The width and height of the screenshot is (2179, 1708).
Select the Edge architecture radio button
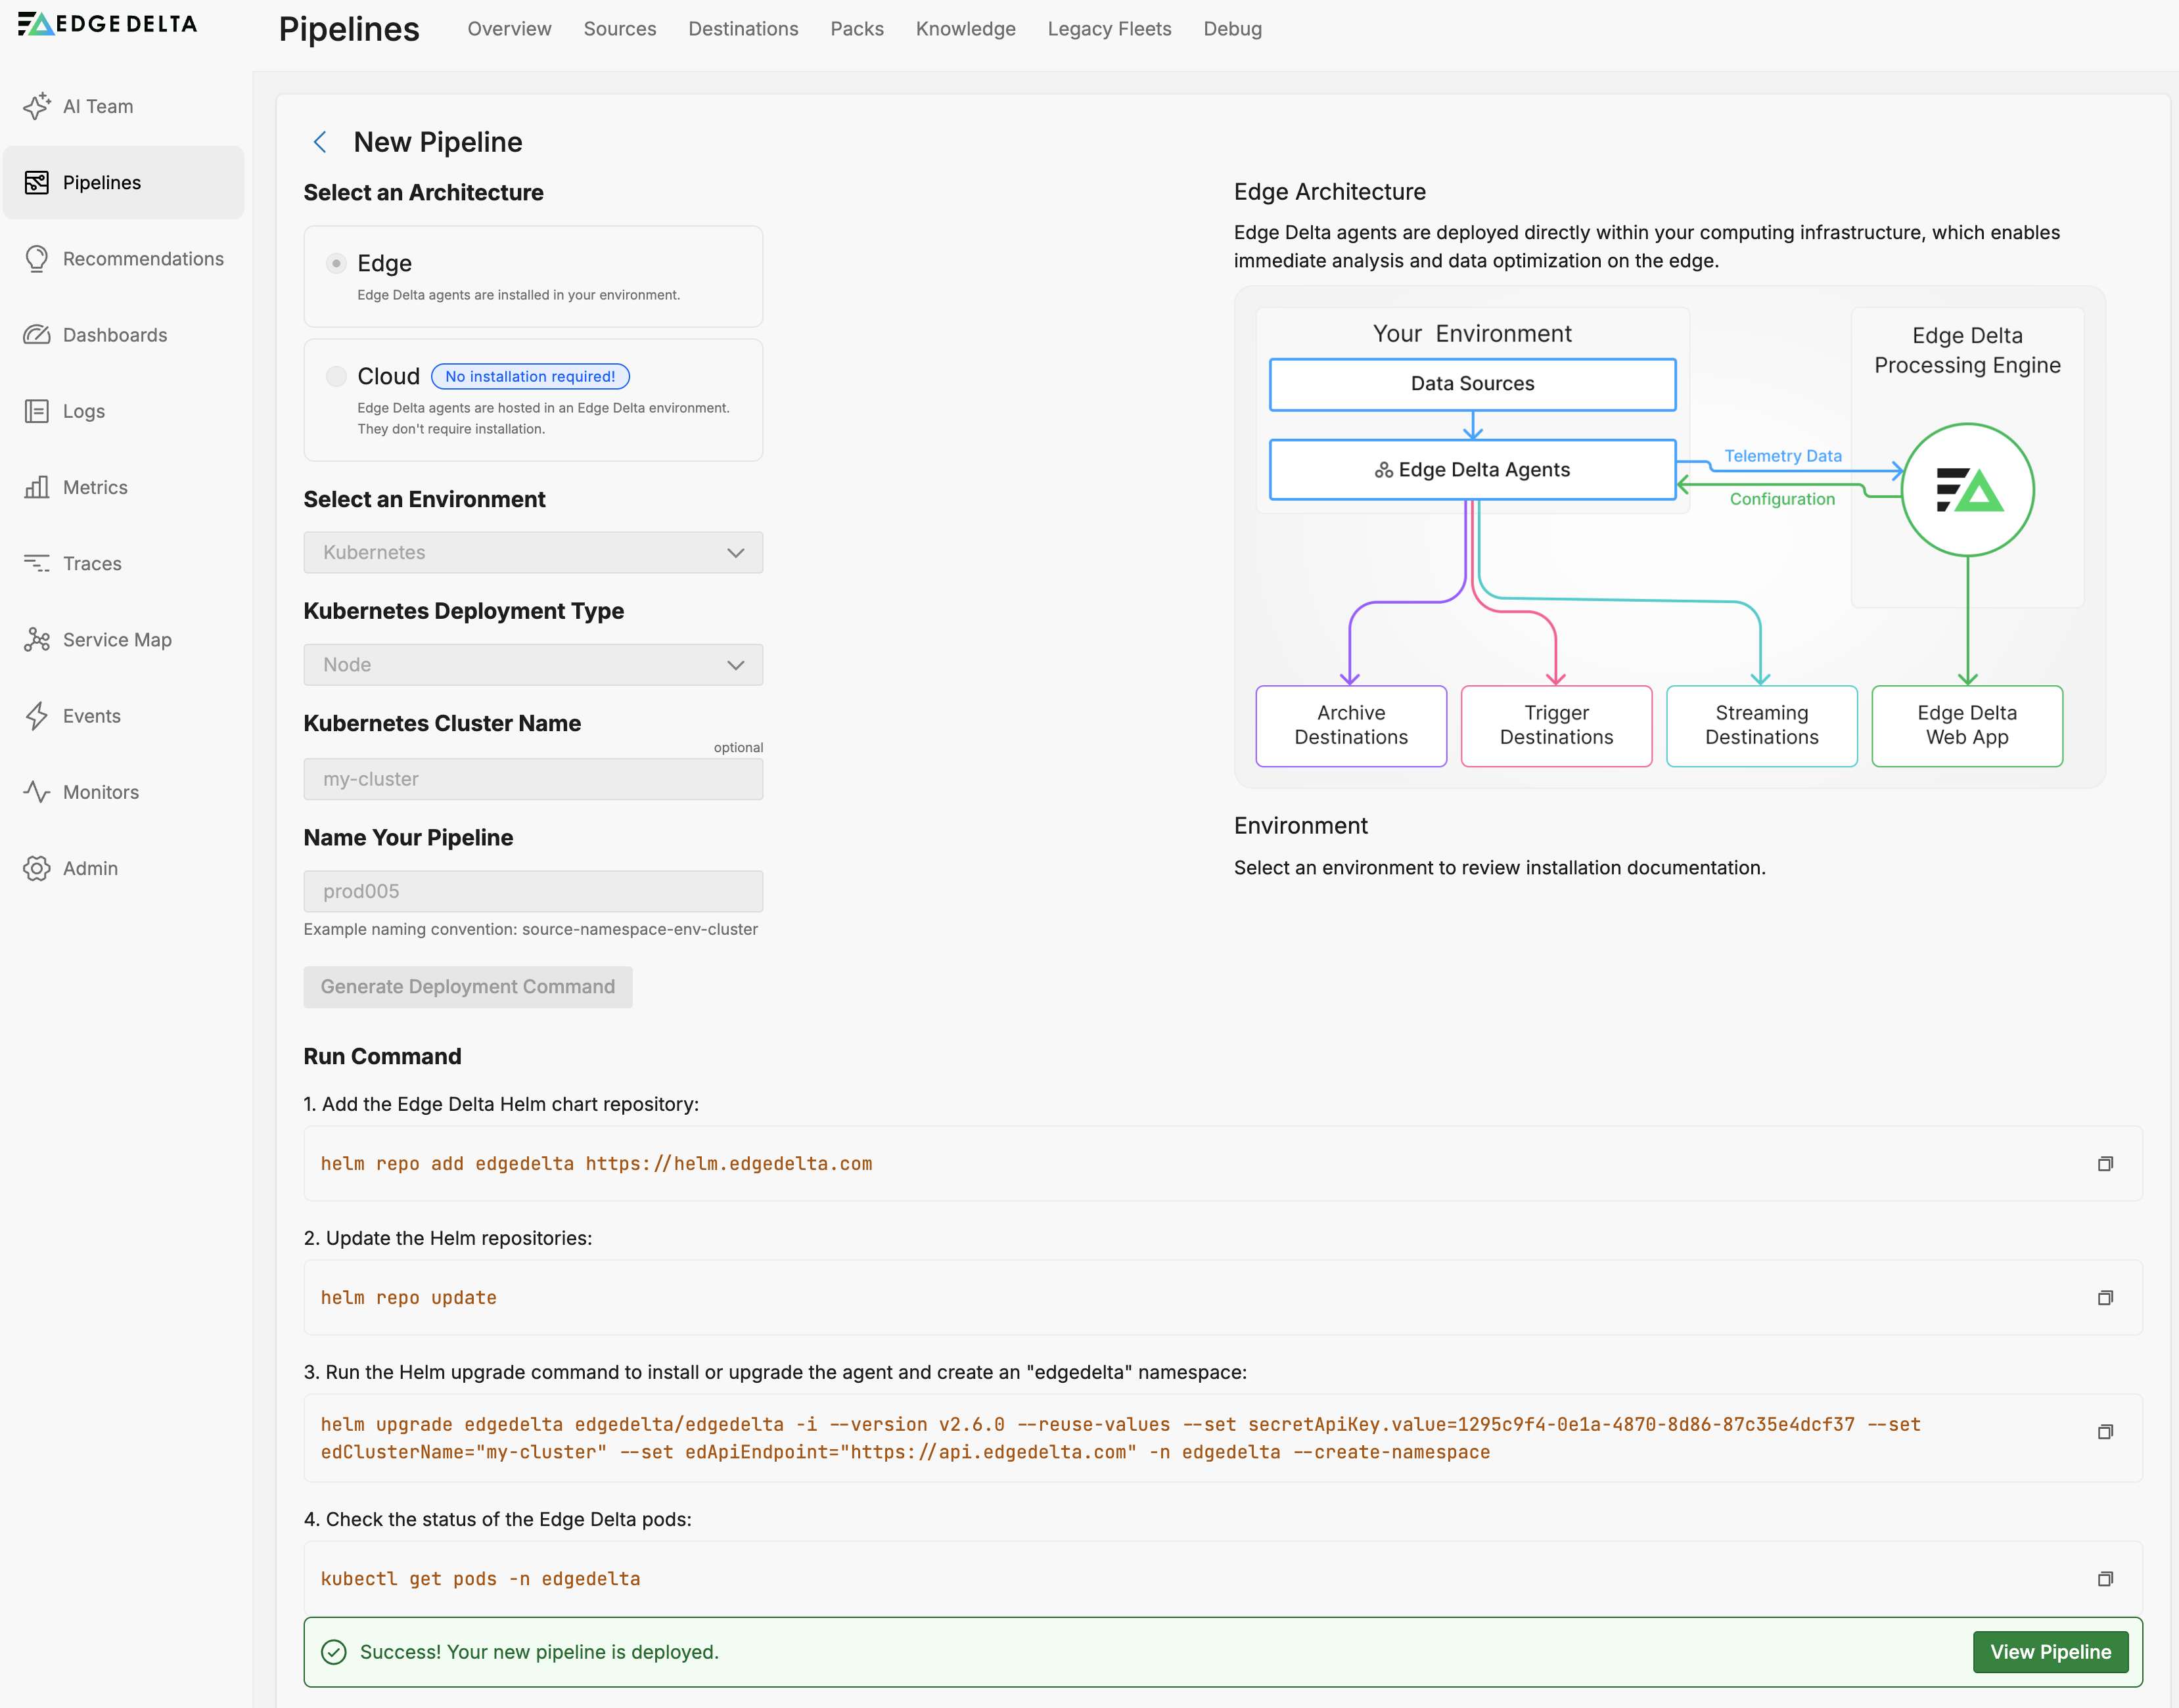[x=336, y=264]
